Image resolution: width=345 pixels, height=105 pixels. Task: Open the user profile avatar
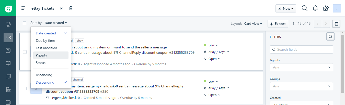(x=337, y=8)
